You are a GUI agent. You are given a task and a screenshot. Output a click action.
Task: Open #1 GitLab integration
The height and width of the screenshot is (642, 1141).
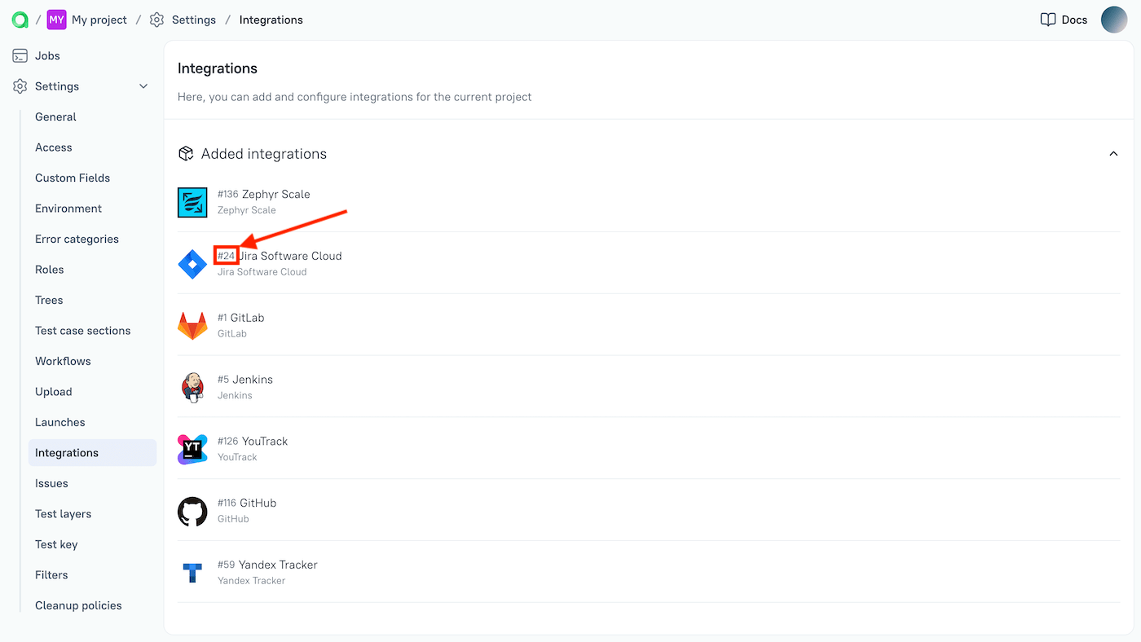[x=649, y=326]
